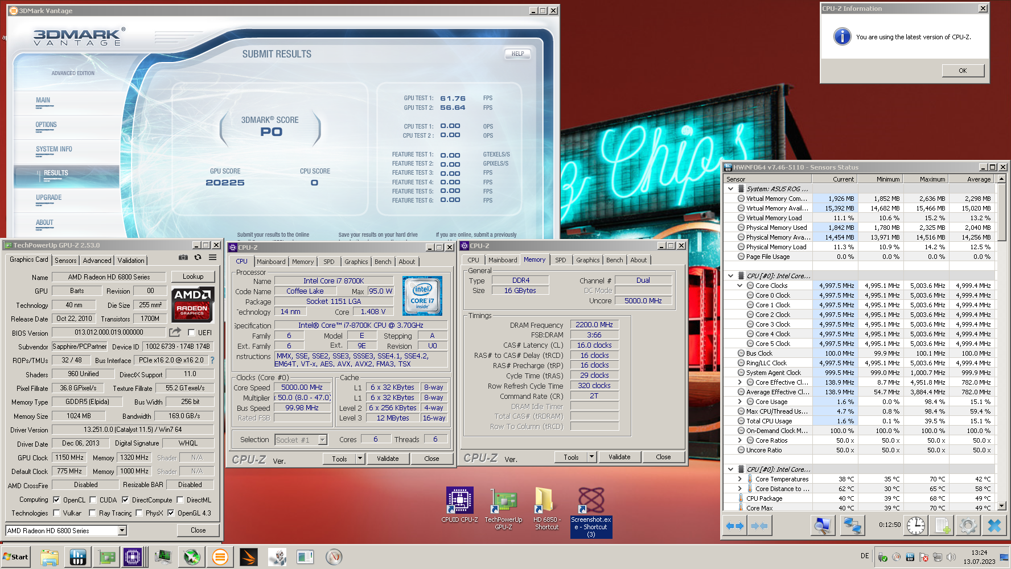Toggle the DirectML checkbox
1011x569 pixels.
[180, 500]
